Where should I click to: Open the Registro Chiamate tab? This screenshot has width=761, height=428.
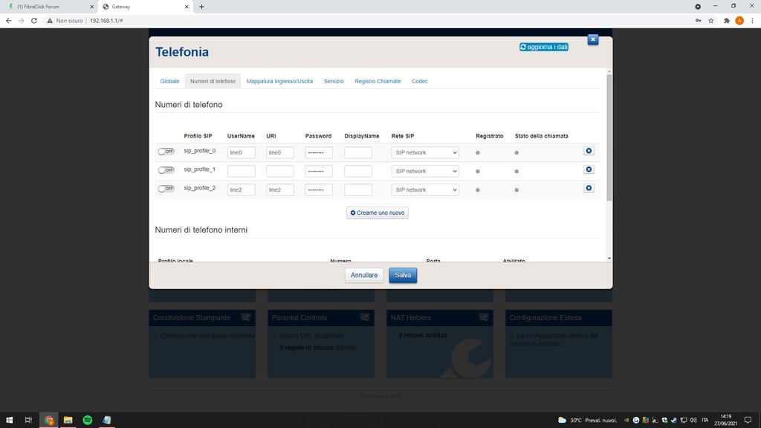tap(378, 81)
